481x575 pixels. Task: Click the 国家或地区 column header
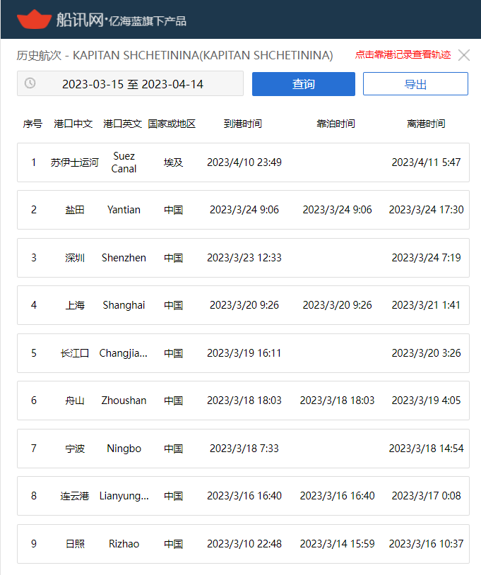(172, 124)
